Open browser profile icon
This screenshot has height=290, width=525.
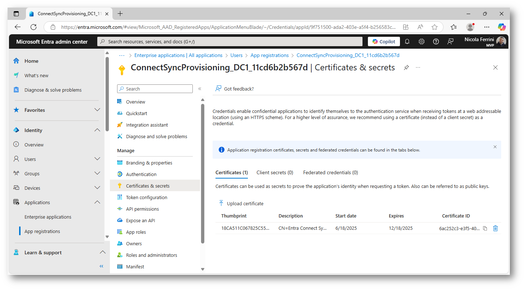pos(470,27)
